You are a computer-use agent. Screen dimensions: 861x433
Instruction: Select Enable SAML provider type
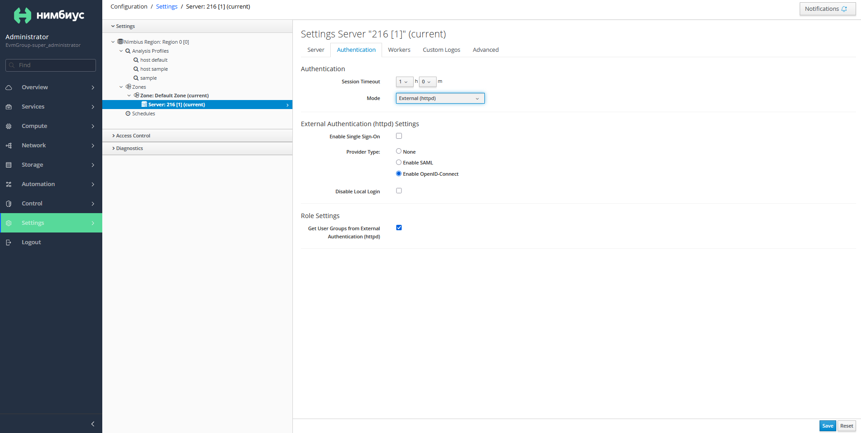(399, 163)
